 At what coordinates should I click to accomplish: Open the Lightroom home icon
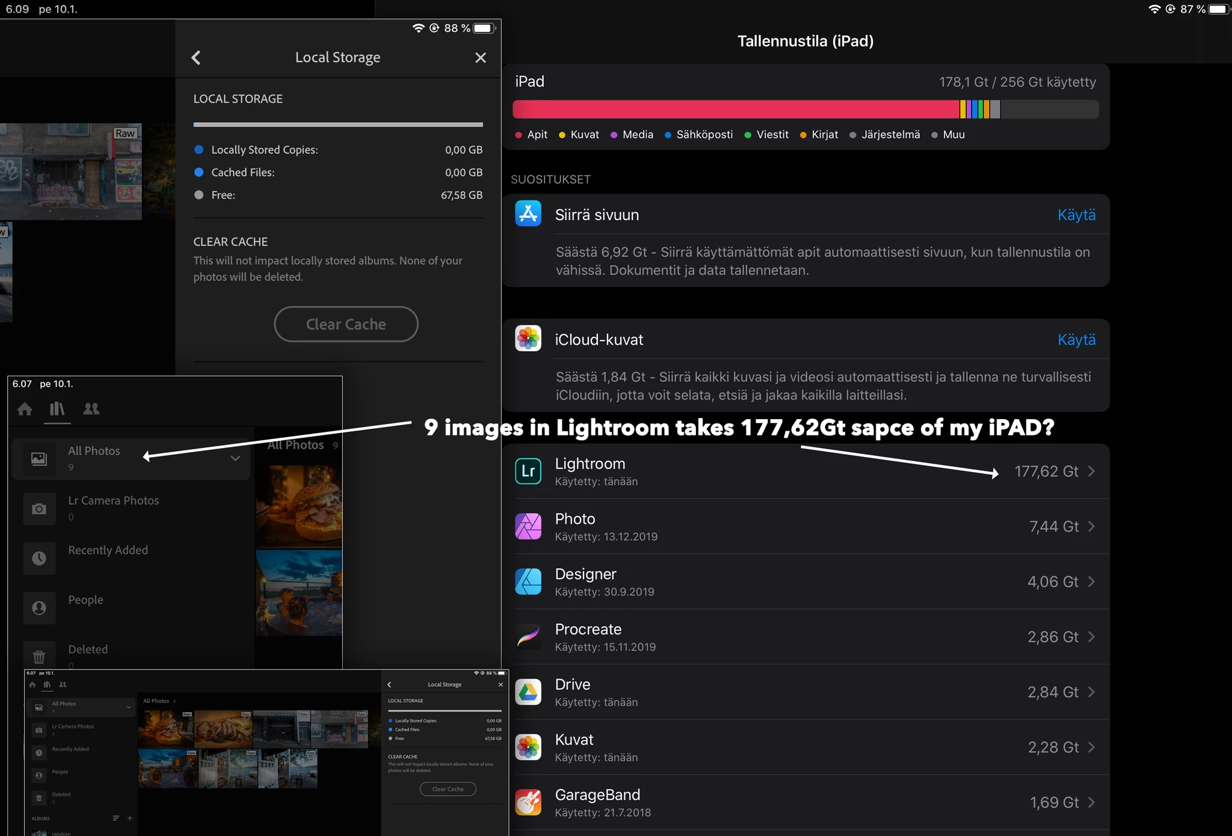(x=25, y=410)
